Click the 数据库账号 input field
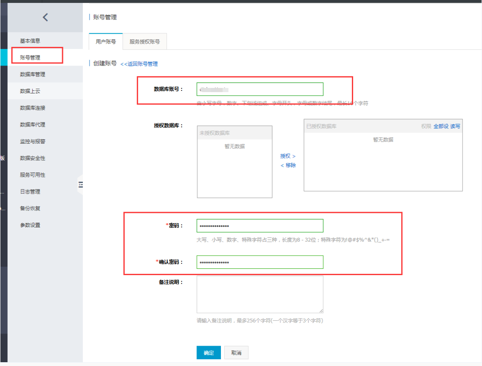Screen dimensions: 482x366 pos(260,89)
